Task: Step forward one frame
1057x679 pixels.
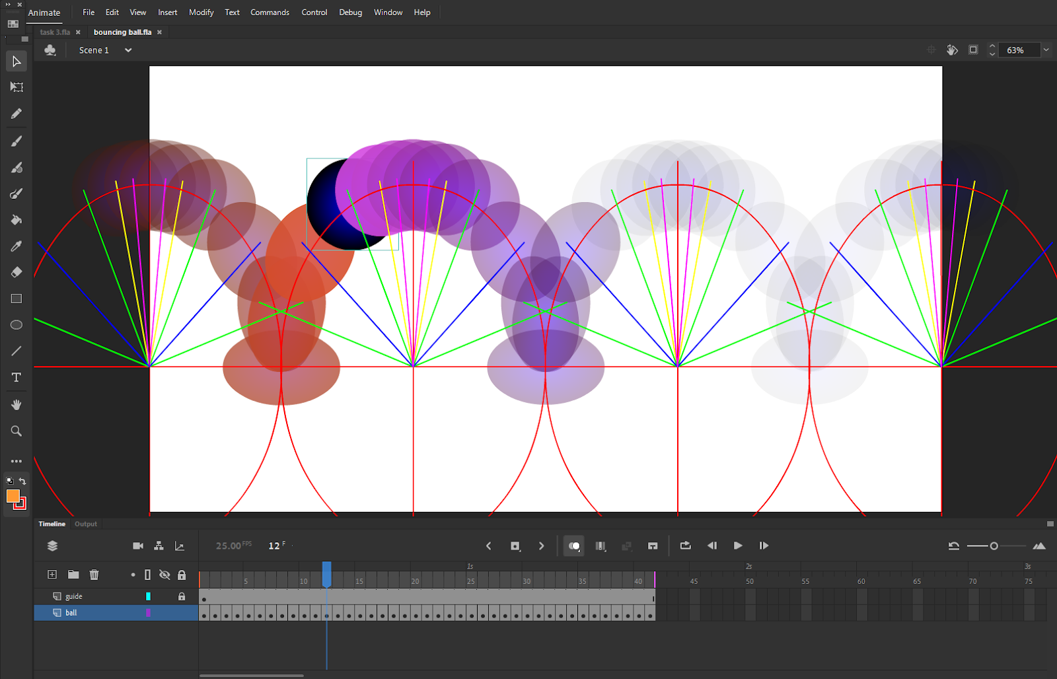Action: (764, 546)
